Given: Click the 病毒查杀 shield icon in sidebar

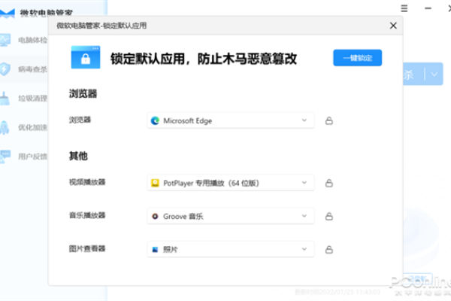Looking at the screenshot, I should pyautogui.click(x=5, y=69).
